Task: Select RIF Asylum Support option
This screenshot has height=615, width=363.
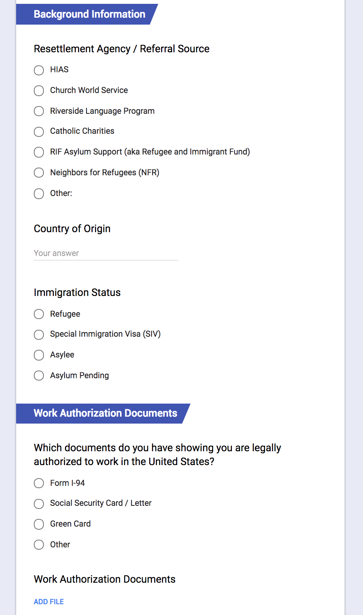Action: click(x=39, y=152)
